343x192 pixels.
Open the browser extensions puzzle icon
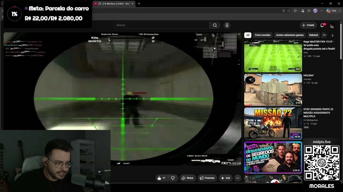295,11
